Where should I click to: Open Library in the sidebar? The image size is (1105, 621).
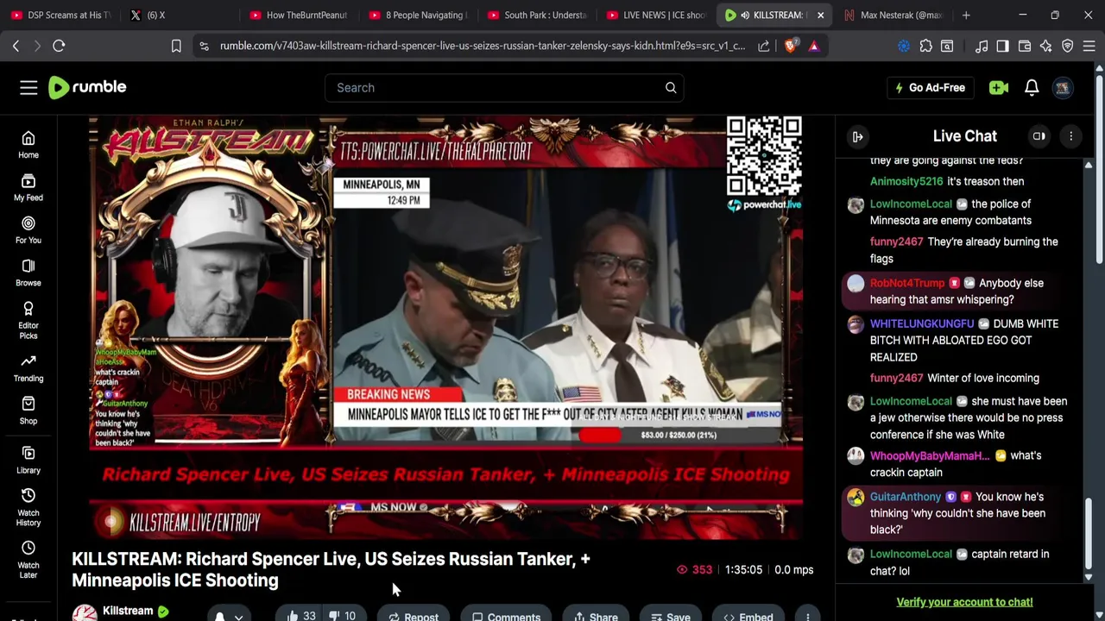[x=28, y=461]
